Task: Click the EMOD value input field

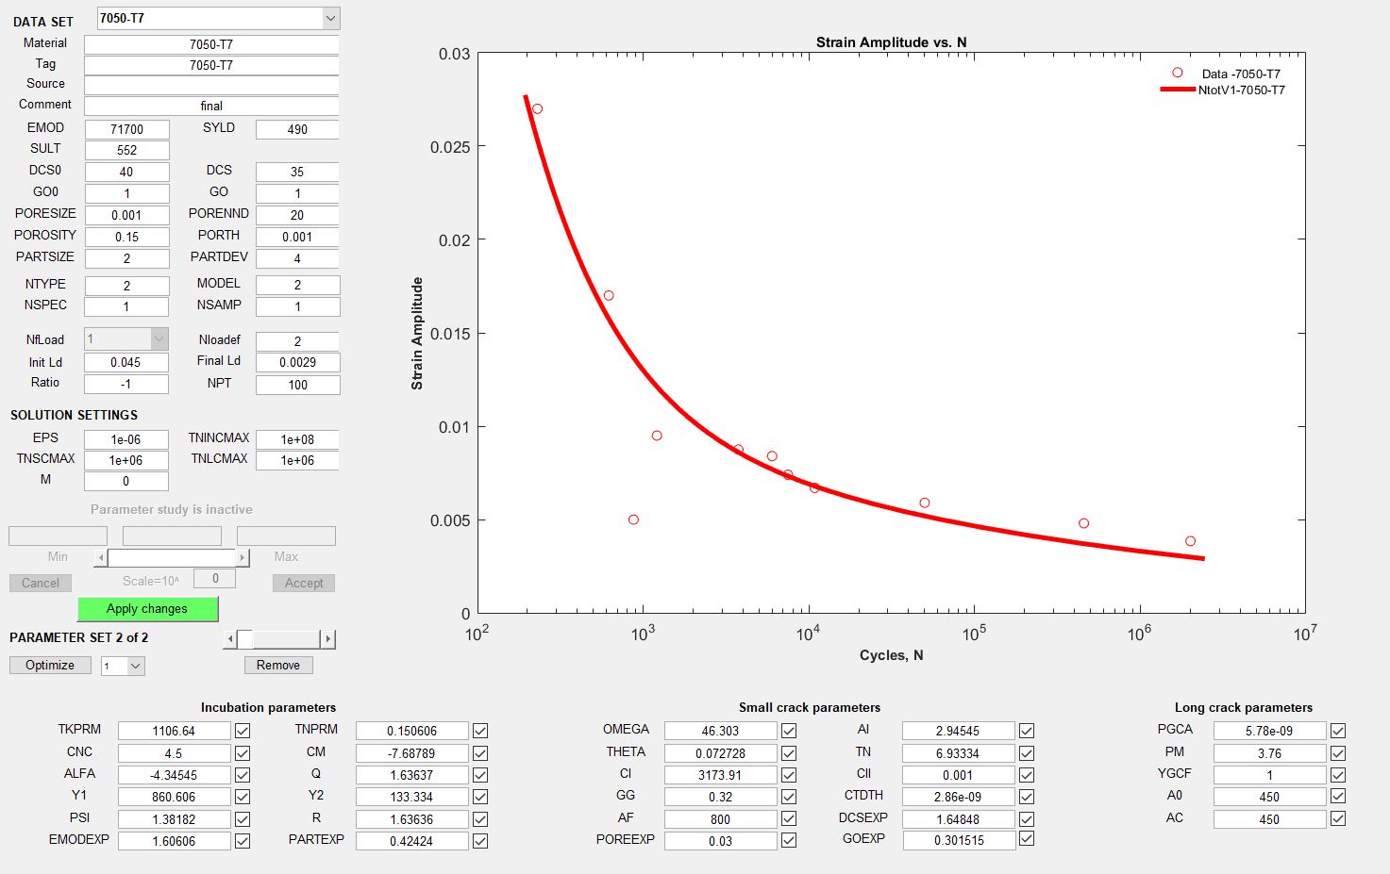Action: point(126,128)
